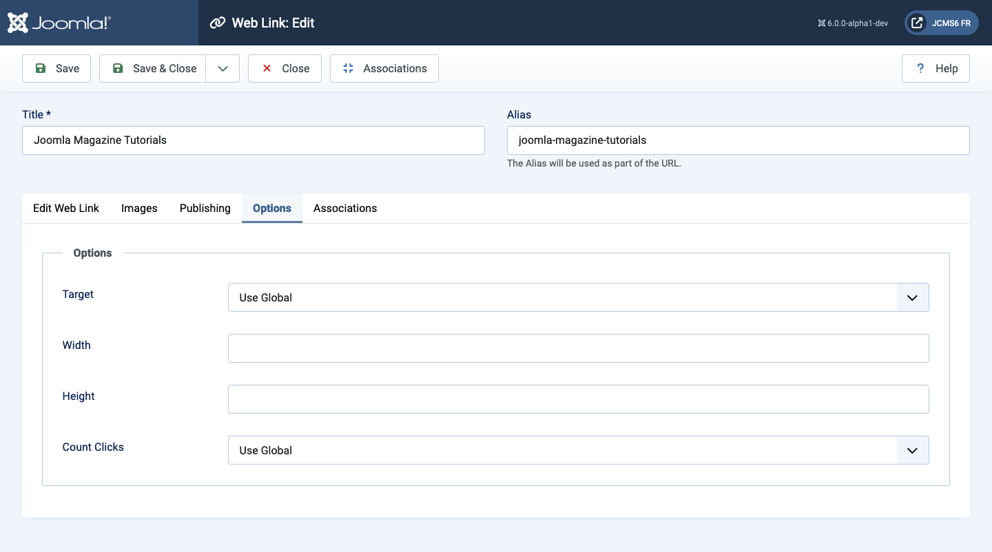
Task: Open the Target dropdown
Action: [x=578, y=297]
